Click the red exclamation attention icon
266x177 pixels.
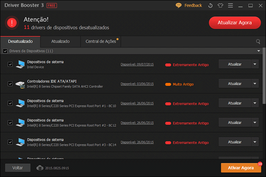[12, 23]
